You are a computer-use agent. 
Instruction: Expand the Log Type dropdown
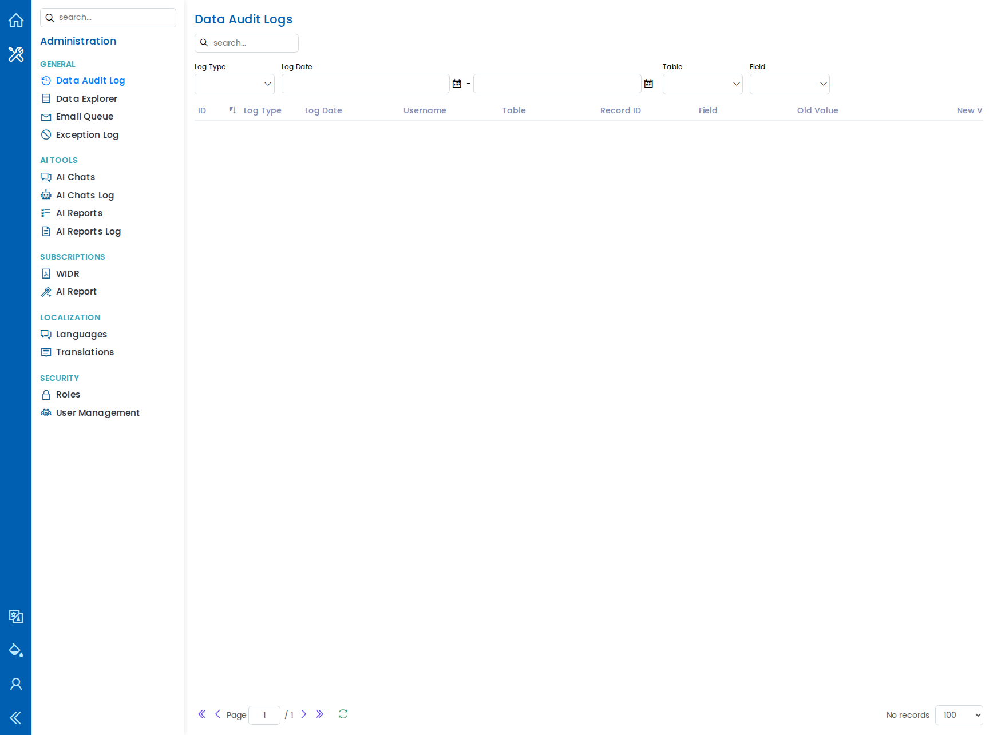point(235,84)
